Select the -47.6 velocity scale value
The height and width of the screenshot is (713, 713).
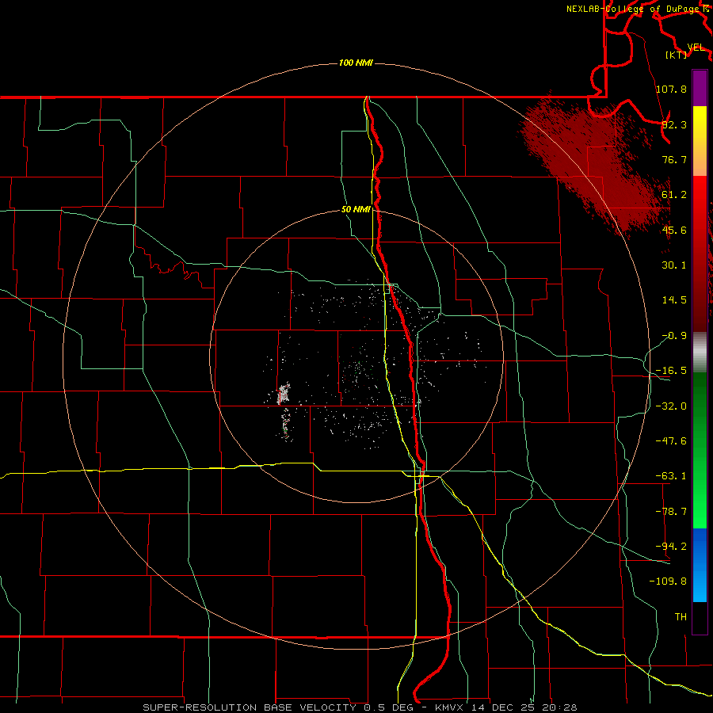pos(671,441)
